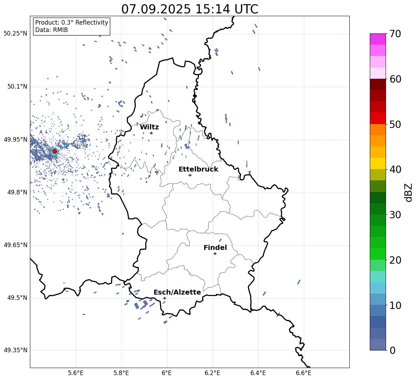
Task: Click the 6.2°E longitude label
Action: click(x=212, y=373)
